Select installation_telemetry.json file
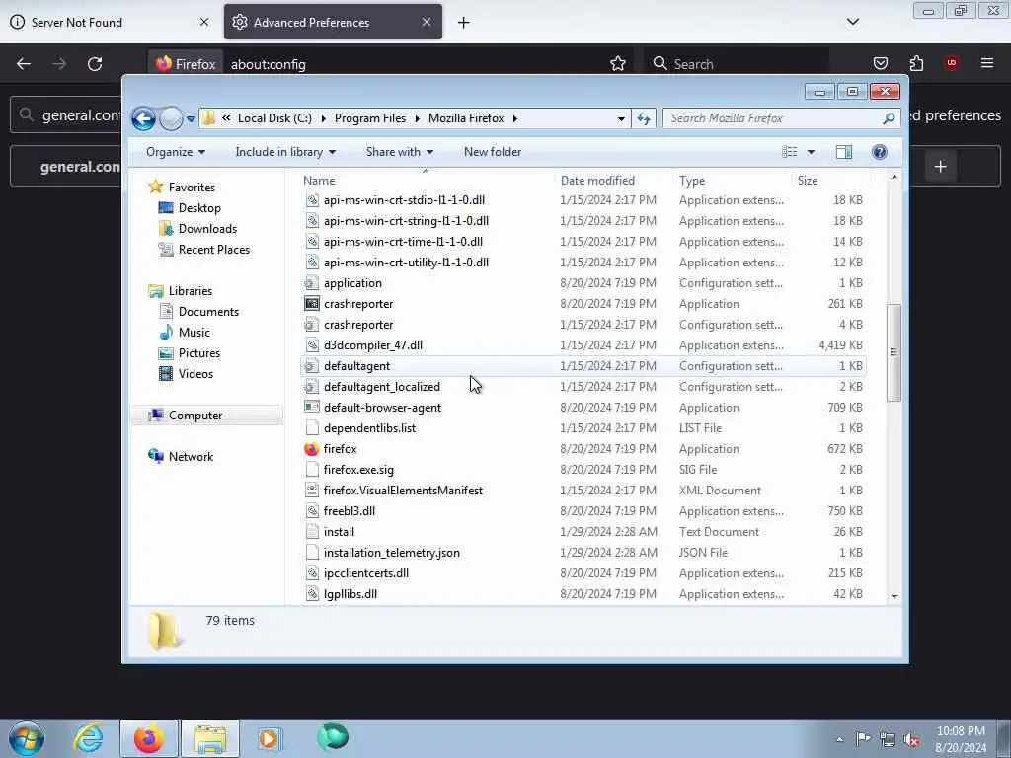The image size is (1011, 758). (x=391, y=553)
